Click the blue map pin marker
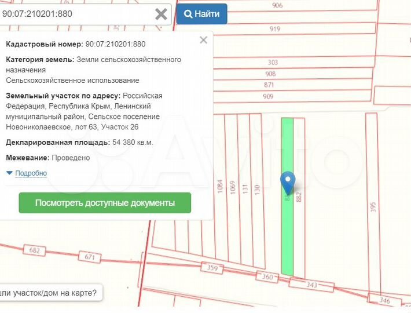This screenshot has width=411, height=313. (x=288, y=183)
